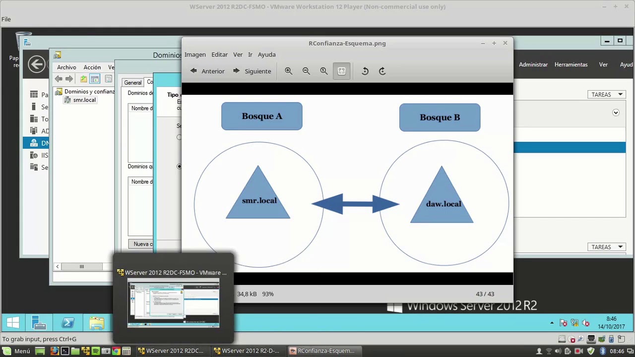Launch Firefox from the Mint panel
The image size is (635, 357).
coord(54,351)
